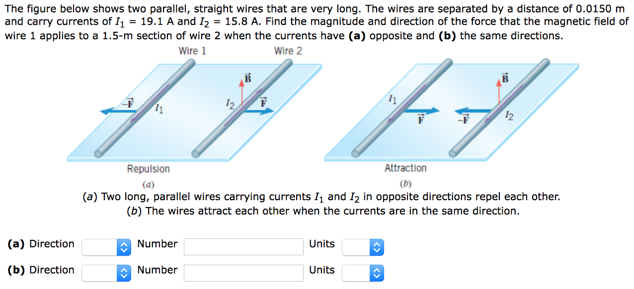Click inside the Number field for part (a)
634x289 pixels.
point(243,246)
